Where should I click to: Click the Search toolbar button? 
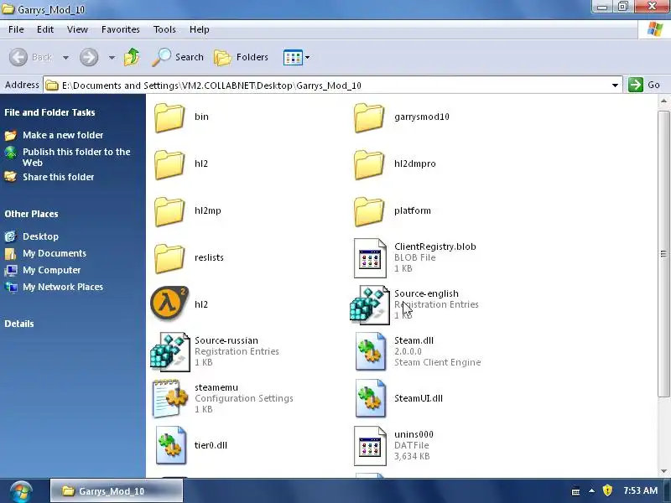(x=178, y=57)
